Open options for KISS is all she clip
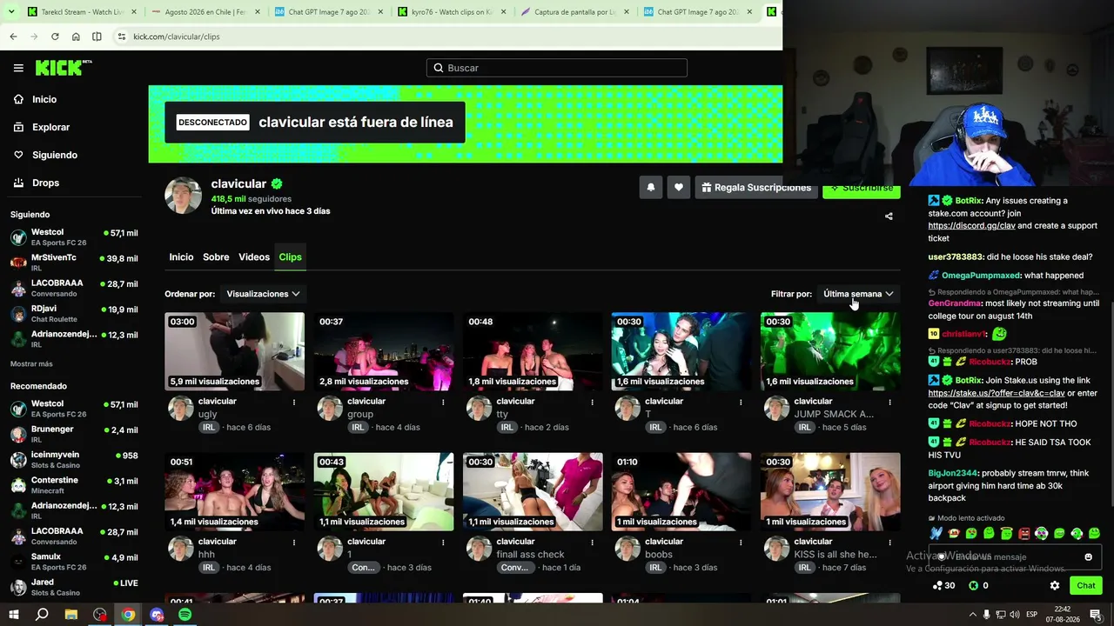This screenshot has height=626, width=1114. click(889, 543)
